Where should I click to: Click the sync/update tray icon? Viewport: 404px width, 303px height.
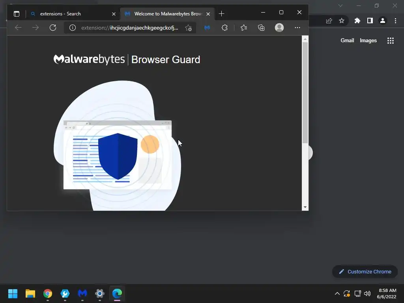click(x=347, y=294)
